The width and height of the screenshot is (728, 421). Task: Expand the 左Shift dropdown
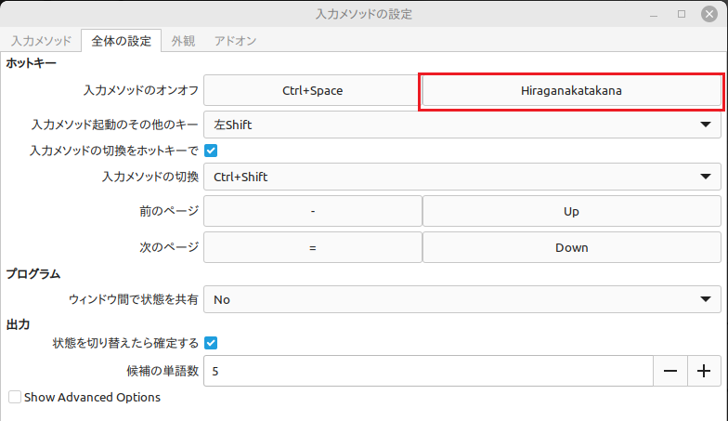462,125
